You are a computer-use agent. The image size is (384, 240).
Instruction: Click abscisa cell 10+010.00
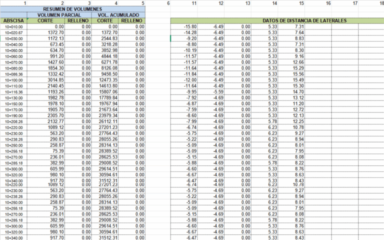[x=13, y=26]
